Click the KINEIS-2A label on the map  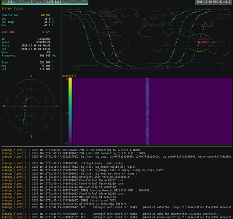208,42
